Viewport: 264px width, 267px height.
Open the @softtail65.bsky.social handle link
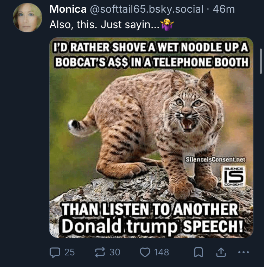click(147, 9)
